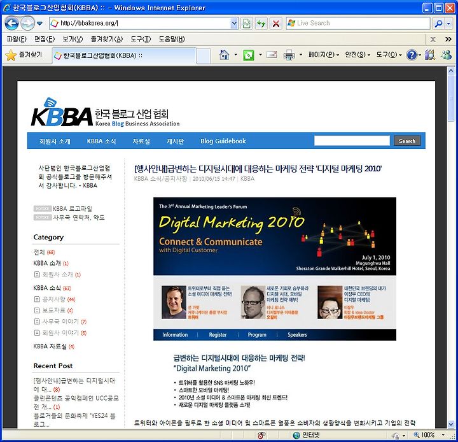Close the toolbar with the gray X
The width and height of the screenshot is (458, 442).
[433, 39]
